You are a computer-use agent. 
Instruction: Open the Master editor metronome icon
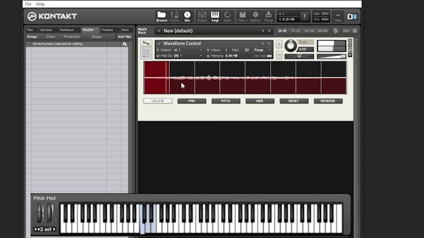[174, 16]
